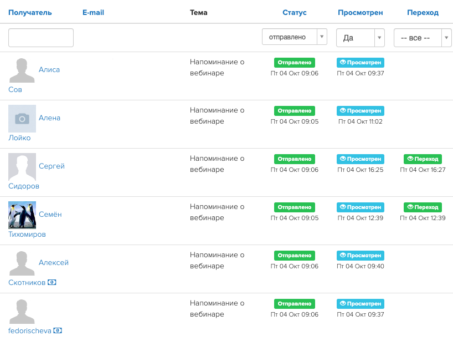The width and height of the screenshot is (453, 341).
Task: Click Алиса Сов's gray silhouette avatar
Action: 22,70
